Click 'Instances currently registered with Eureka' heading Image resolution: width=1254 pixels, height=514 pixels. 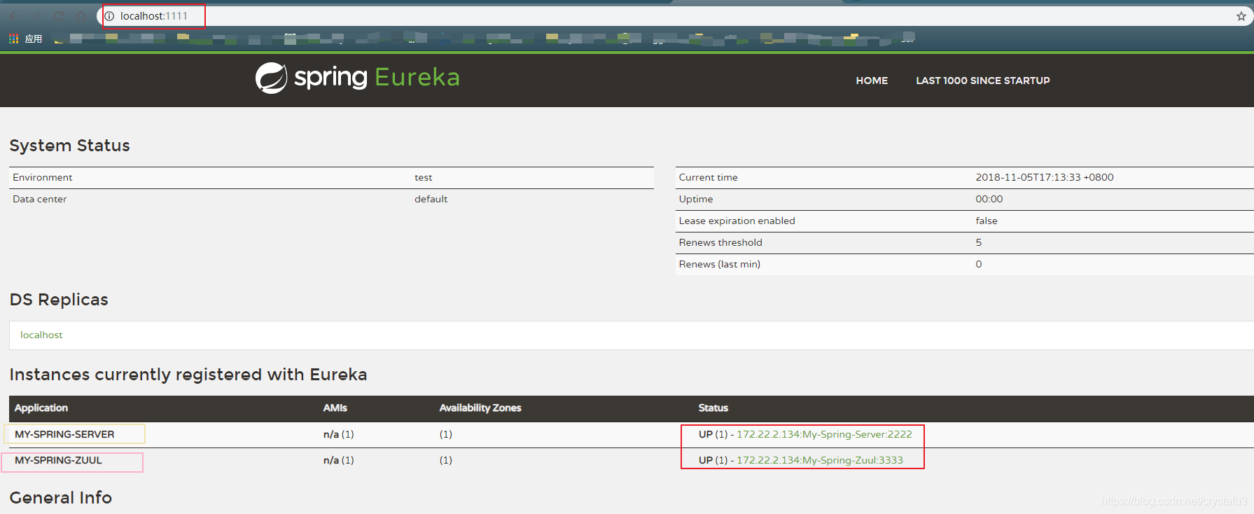pyautogui.click(x=188, y=375)
